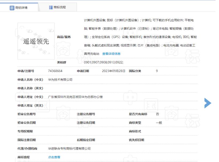
Task: Click the 代理/办理机构 label
Action: 27,148
